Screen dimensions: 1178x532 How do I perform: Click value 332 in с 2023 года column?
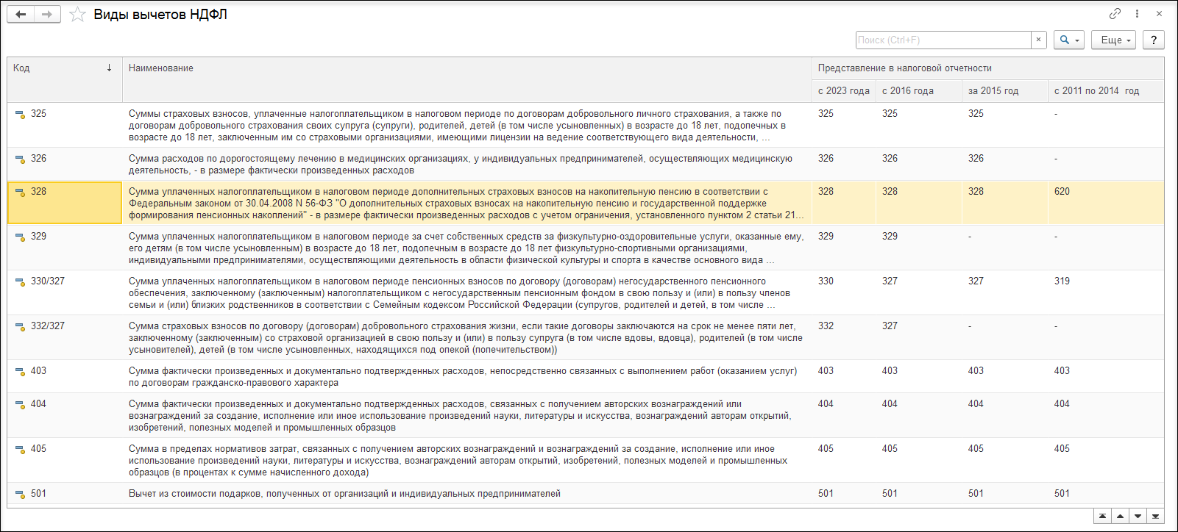(826, 326)
